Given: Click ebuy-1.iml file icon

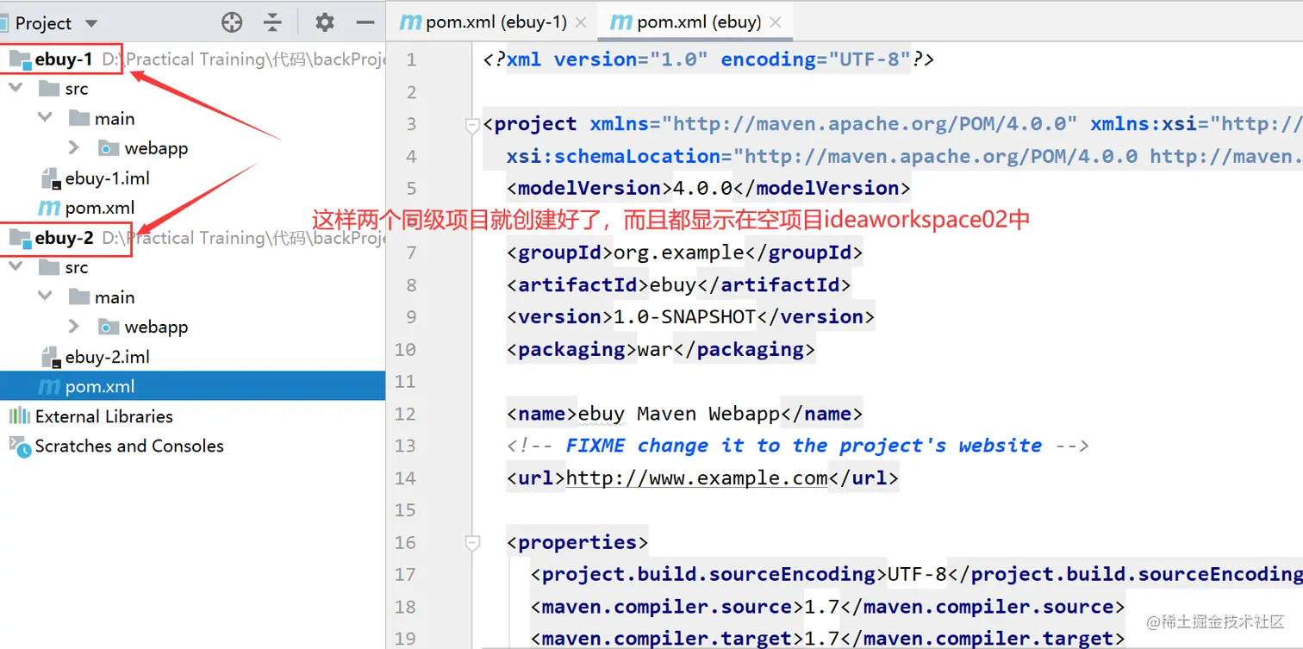Looking at the screenshot, I should (51, 178).
